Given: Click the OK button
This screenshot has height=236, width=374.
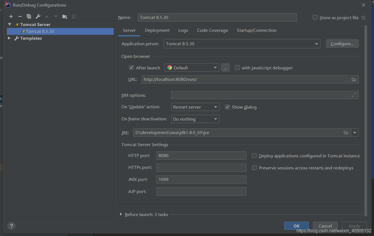Looking at the screenshot, I should [296, 226].
